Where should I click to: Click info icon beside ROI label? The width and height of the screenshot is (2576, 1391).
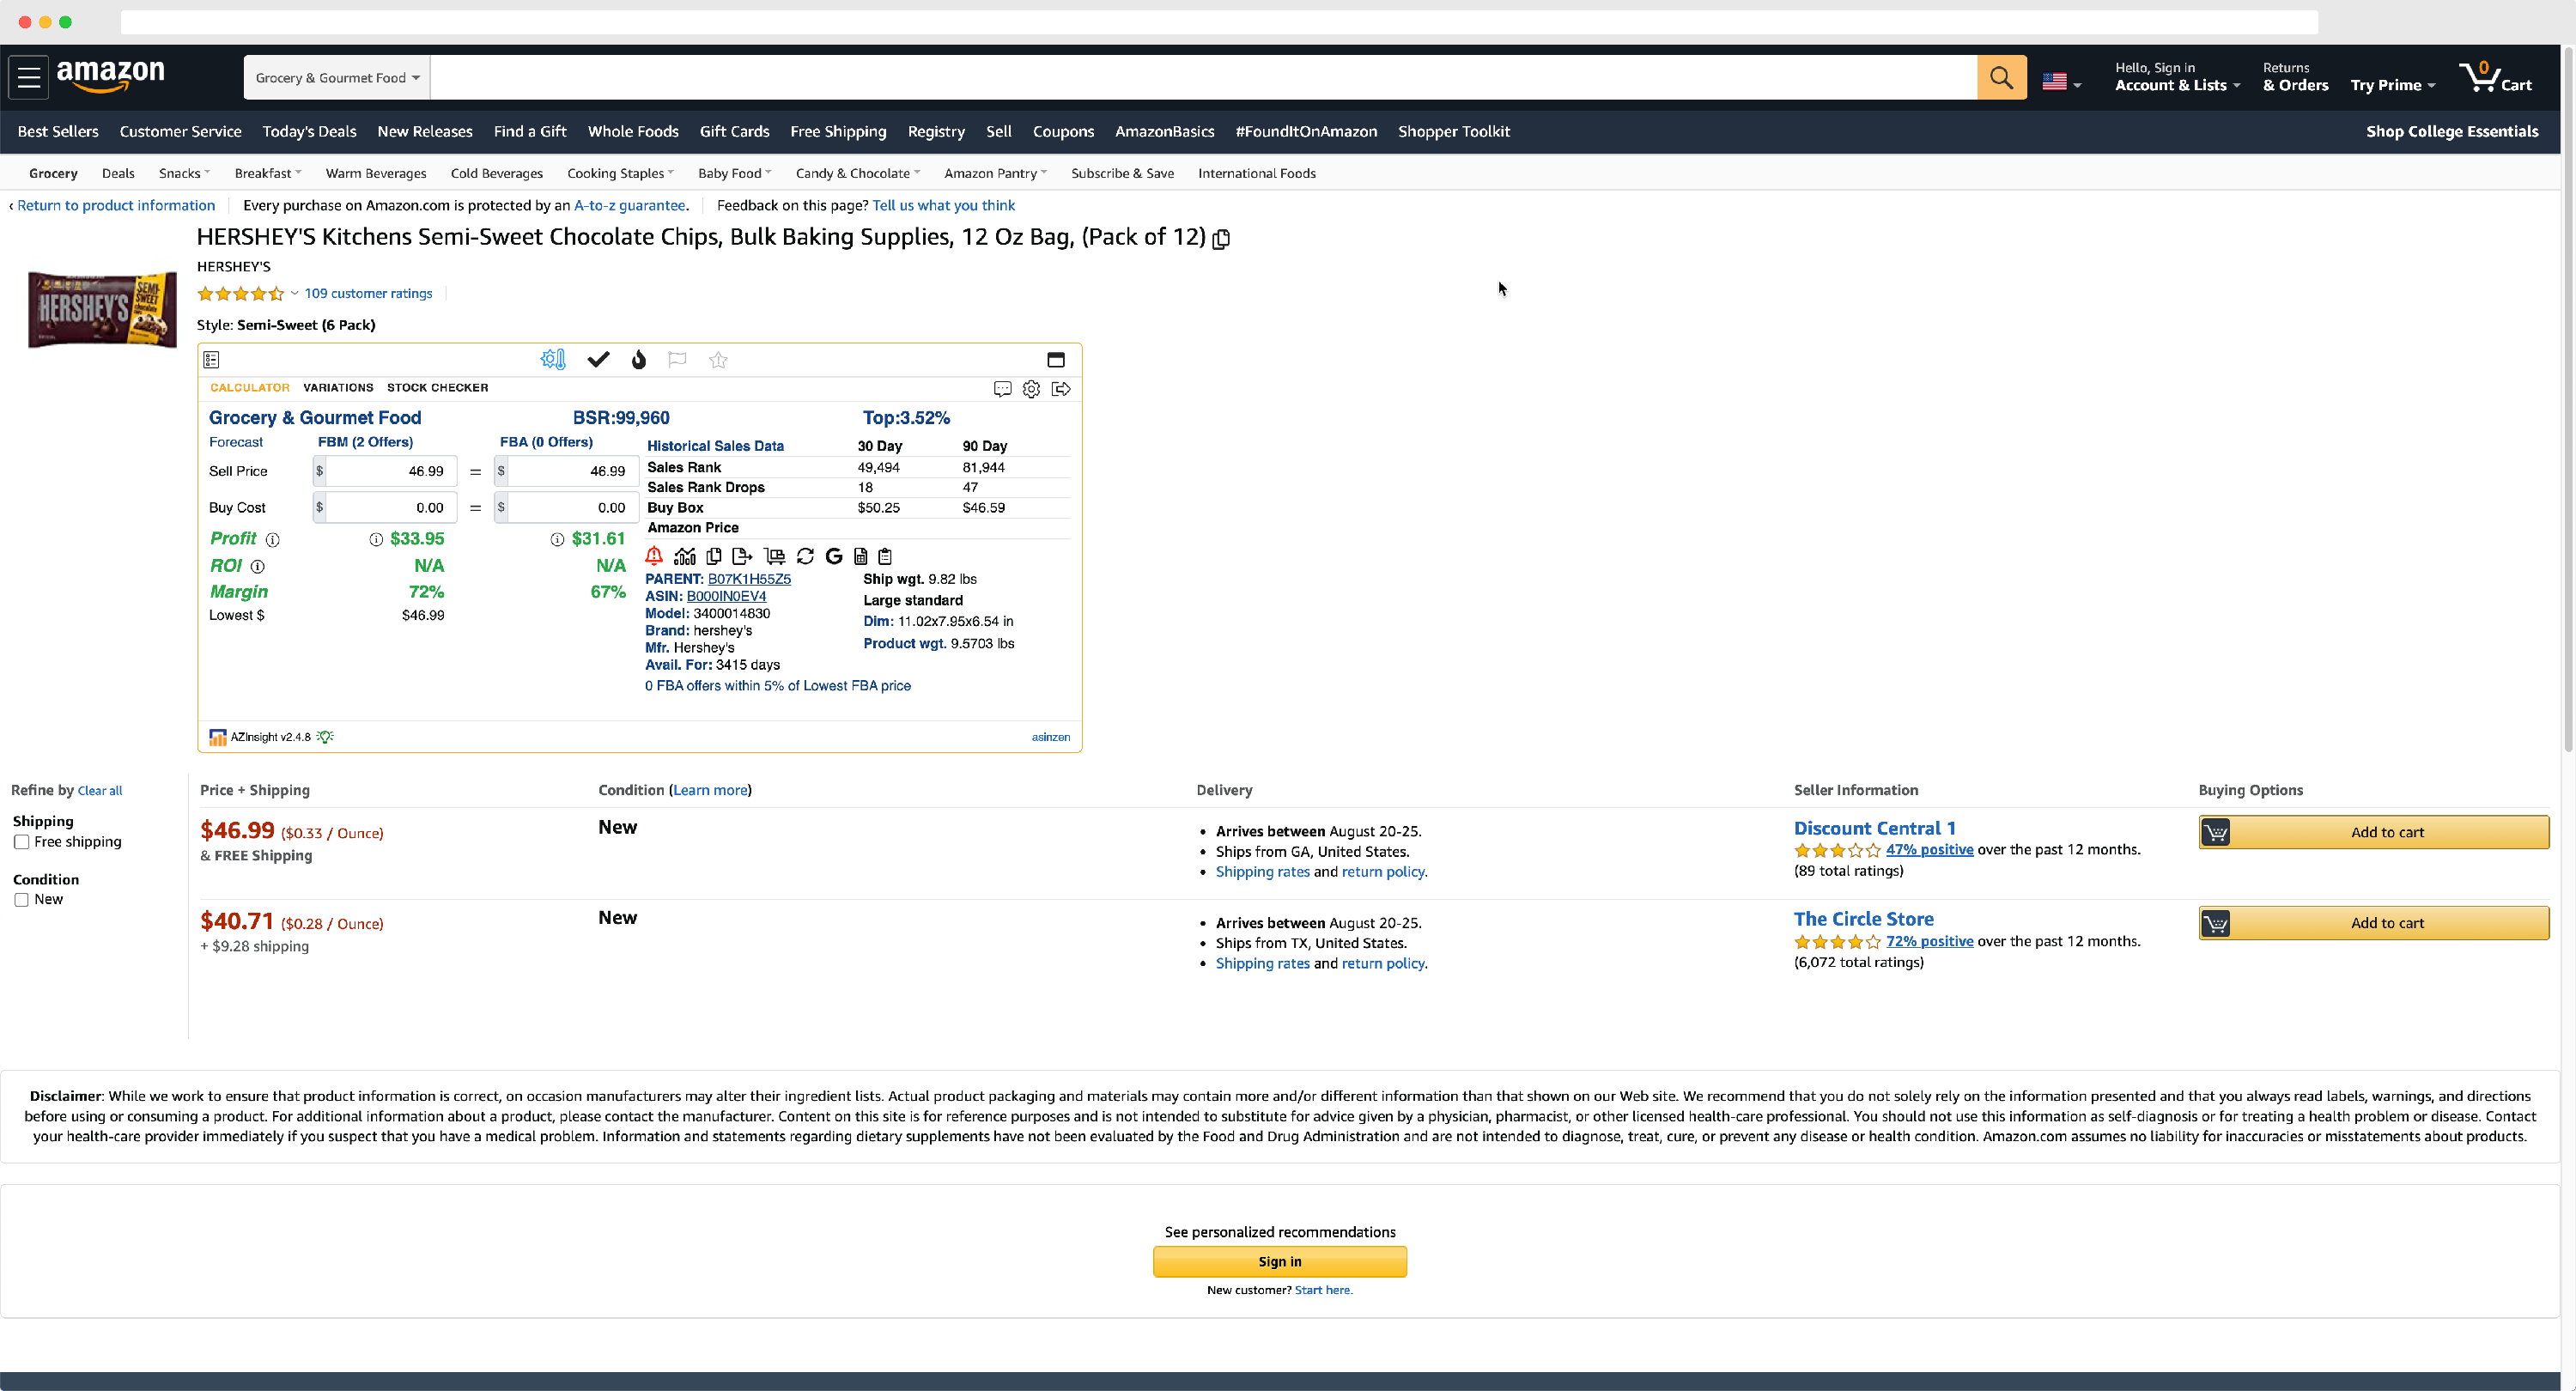[x=257, y=567]
